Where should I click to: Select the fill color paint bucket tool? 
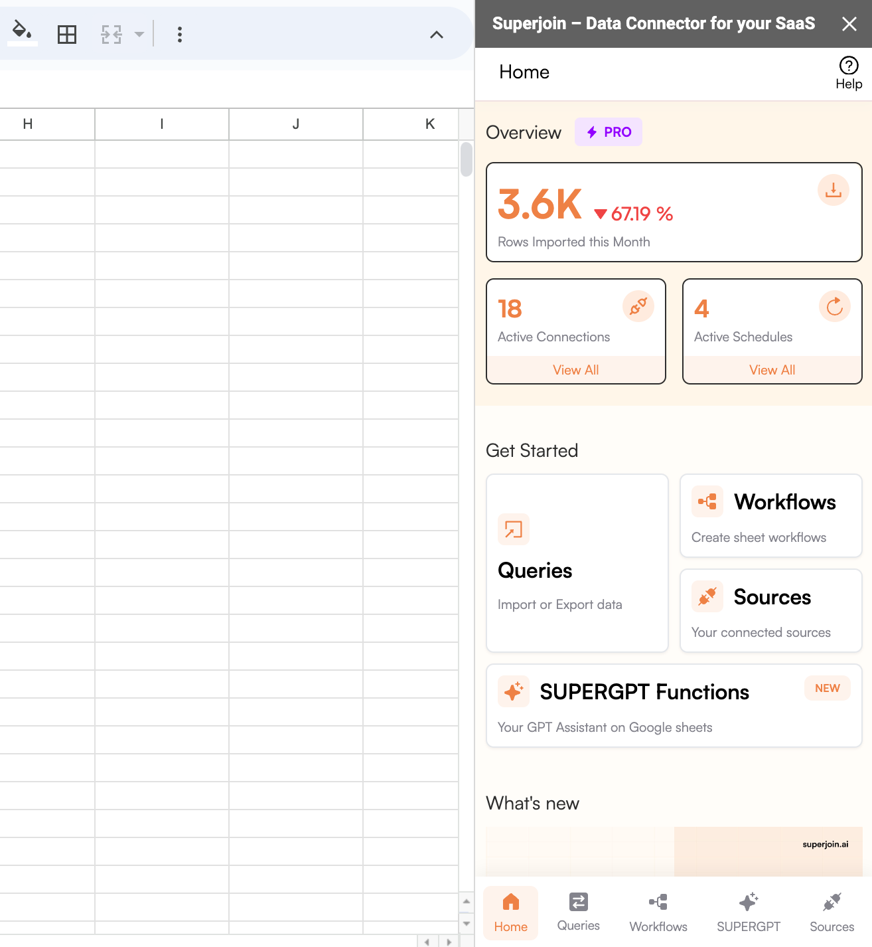click(x=22, y=32)
